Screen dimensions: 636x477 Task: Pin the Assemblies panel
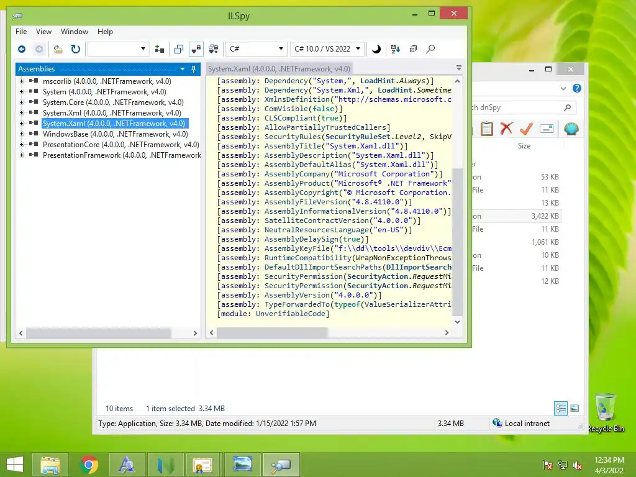194,69
